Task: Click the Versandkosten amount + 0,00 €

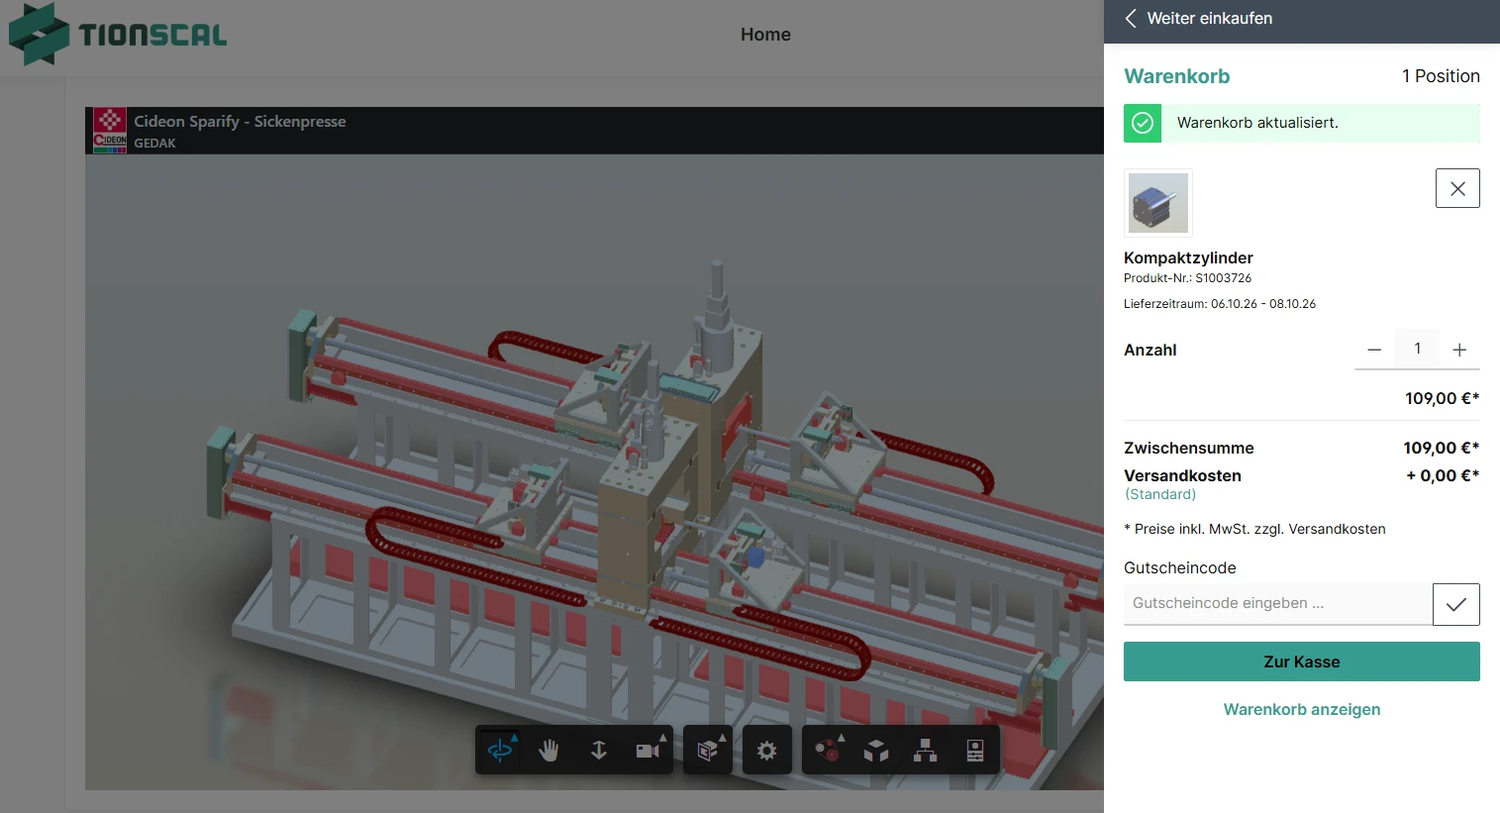Action: [x=1443, y=475]
